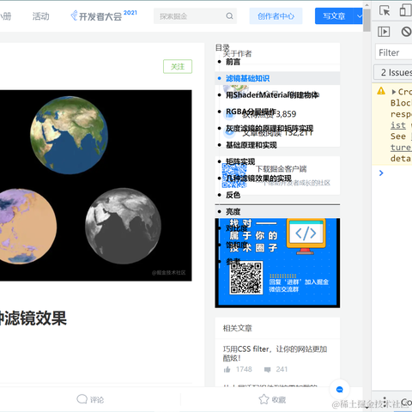Jump to RGBA分量操作 section

[x=251, y=112]
